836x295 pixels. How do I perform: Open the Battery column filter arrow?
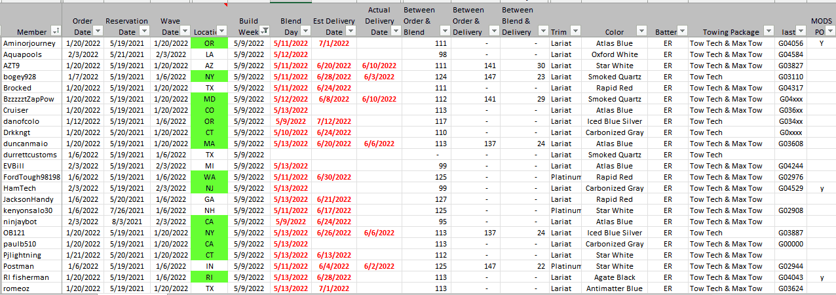click(x=681, y=31)
